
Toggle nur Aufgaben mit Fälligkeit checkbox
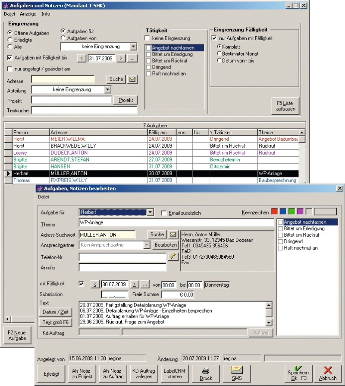coord(214,38)
